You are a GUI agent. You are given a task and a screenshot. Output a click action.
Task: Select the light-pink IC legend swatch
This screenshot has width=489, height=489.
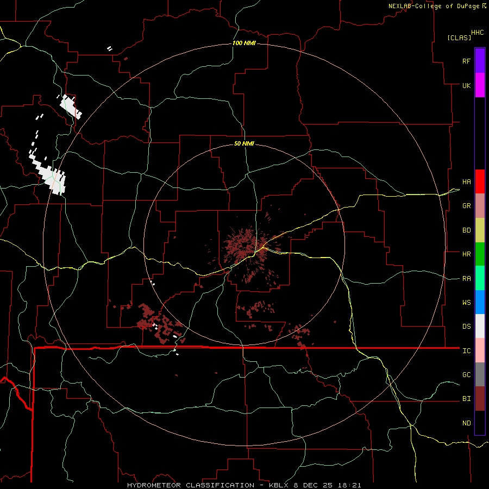(x=480, y=350)
